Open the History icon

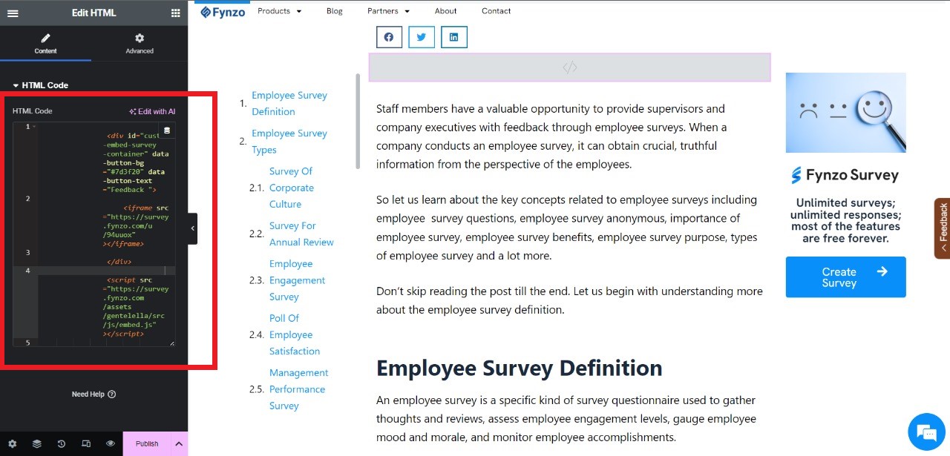click(62, 443)
